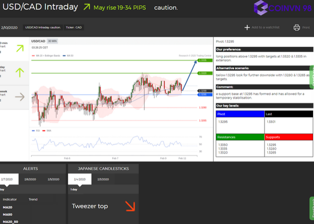Click the USD/CAD Intraday: caution tag
This screenshot has width=314, height=224.
coord(43,27)
